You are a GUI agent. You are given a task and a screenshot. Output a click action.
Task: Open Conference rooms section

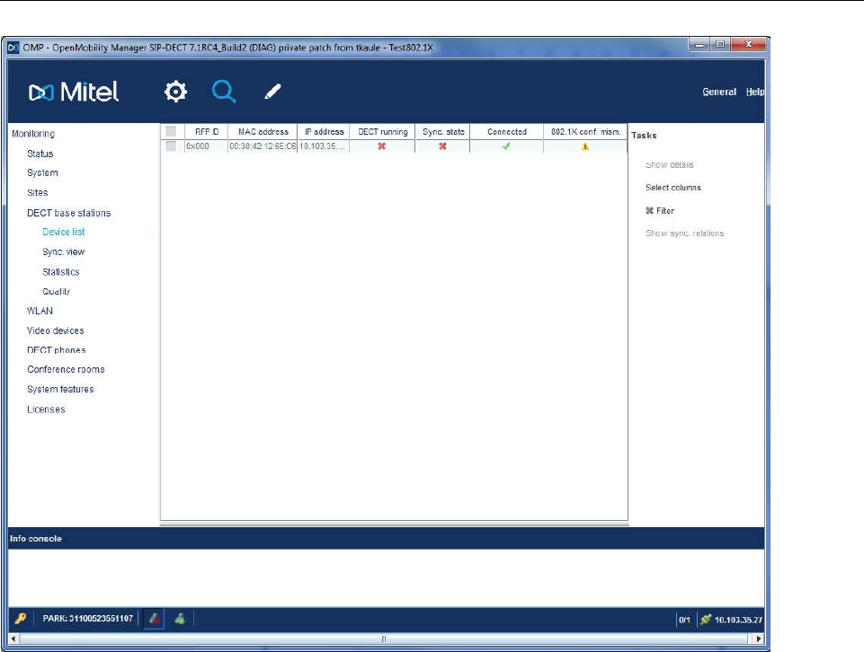click(66, 369)
